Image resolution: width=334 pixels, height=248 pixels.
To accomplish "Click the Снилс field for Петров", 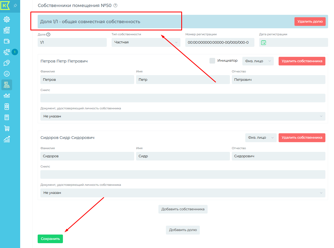I will pyautogui.click(x=183, y=98).
